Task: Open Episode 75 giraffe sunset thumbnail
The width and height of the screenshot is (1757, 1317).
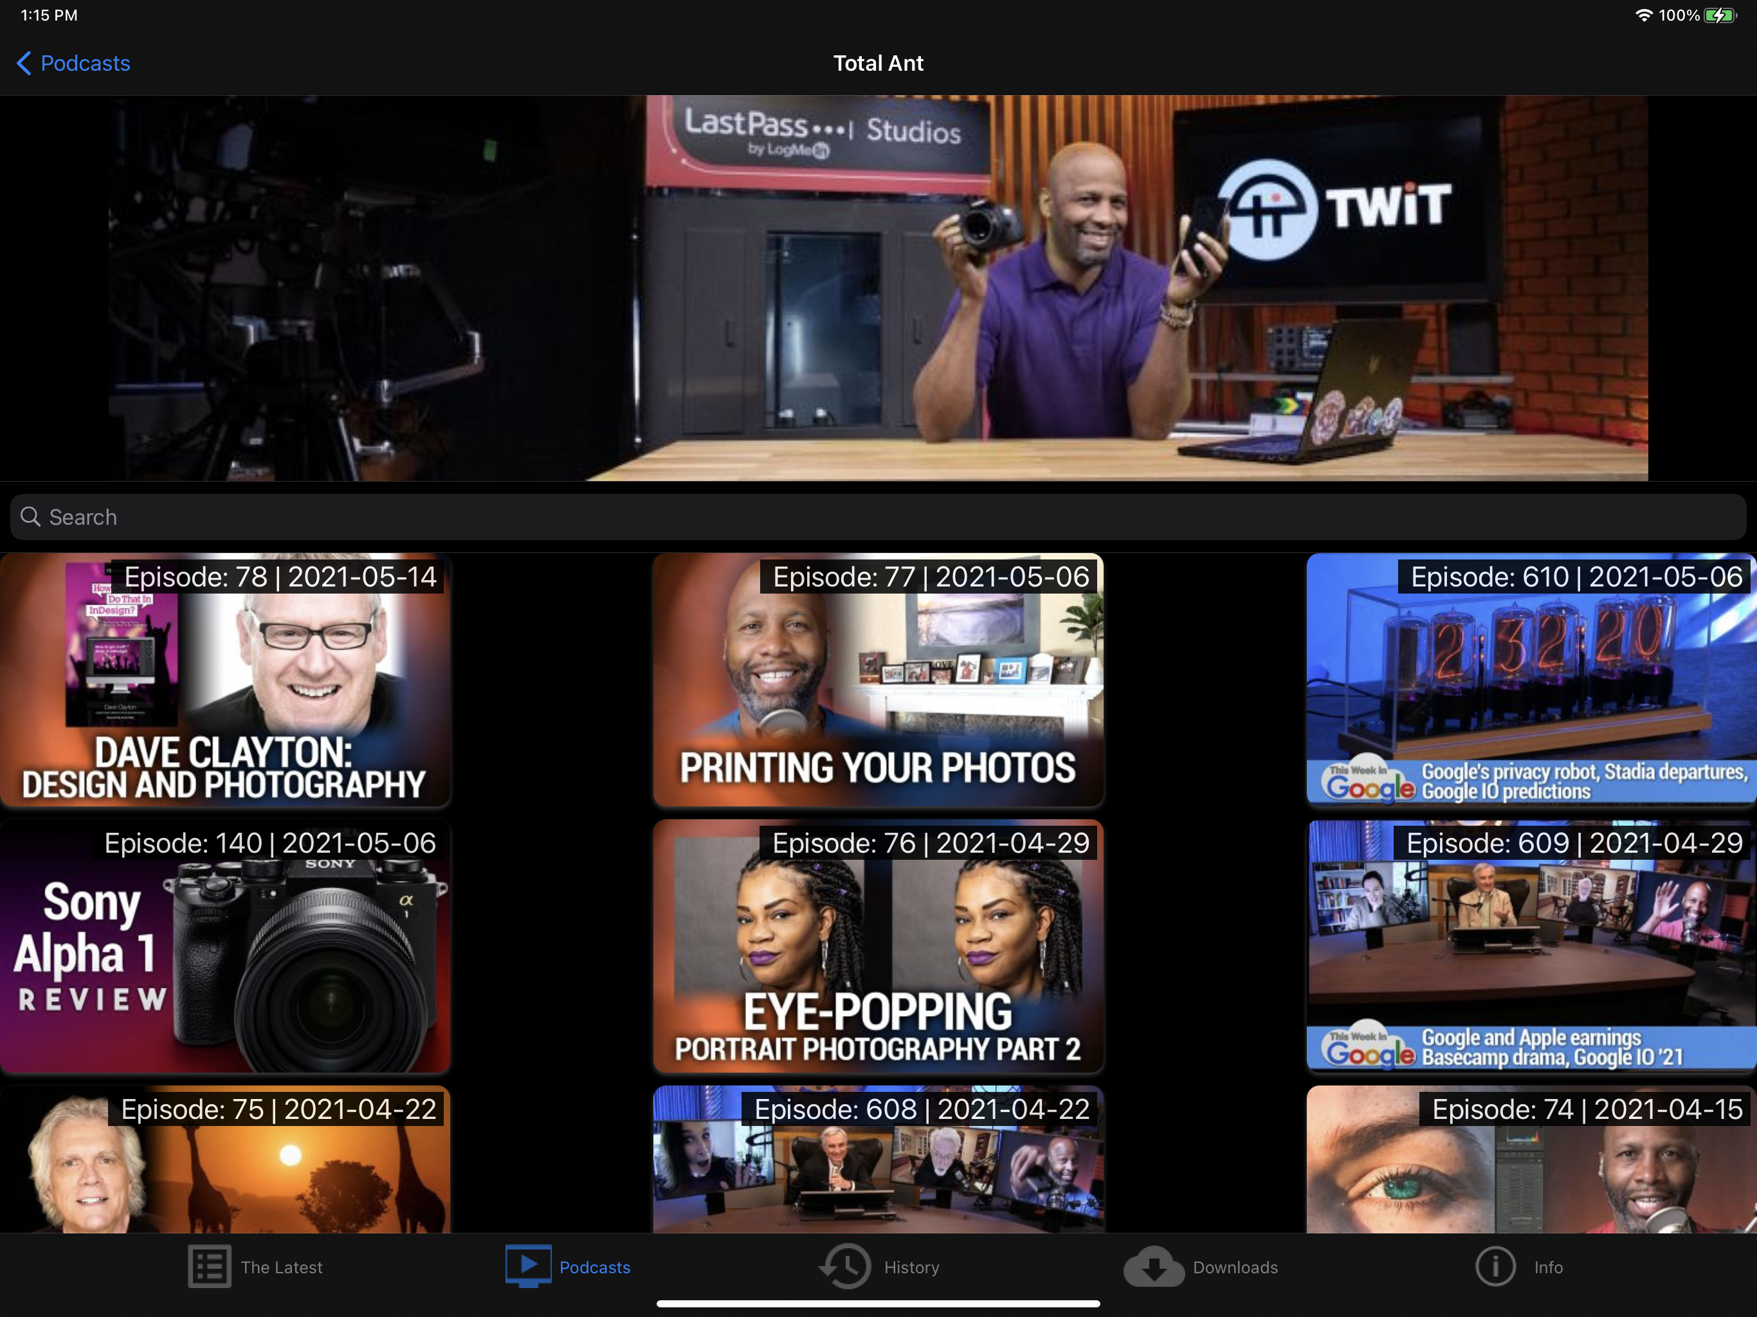Action: (x=226, y=1159)
